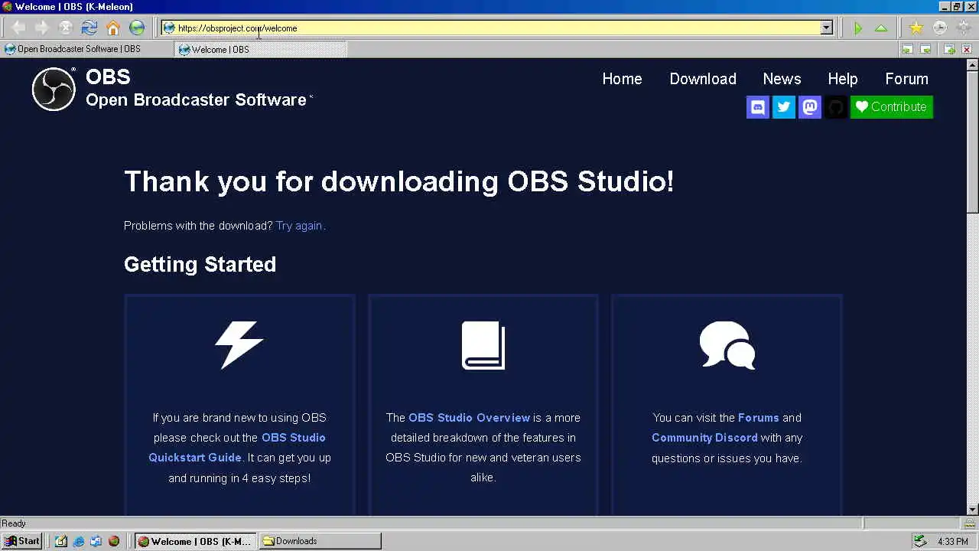Visit the Forums link
Image resolution: width=979 pixels, height=551 pixels.
tap(758, 418)
